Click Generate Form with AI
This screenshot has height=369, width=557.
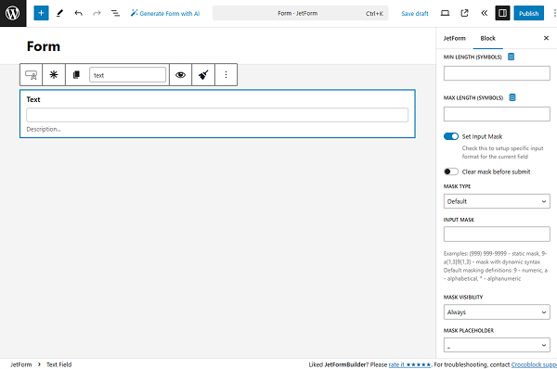165,13
